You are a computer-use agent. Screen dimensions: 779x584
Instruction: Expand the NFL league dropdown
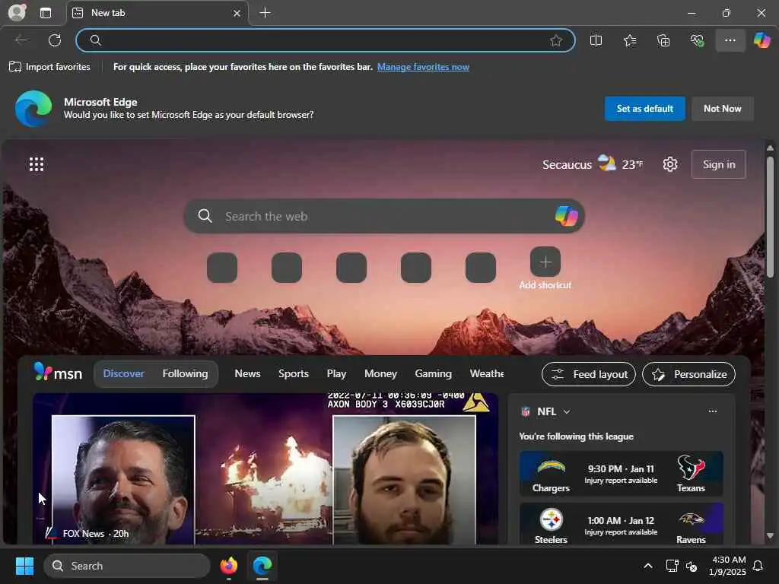pyautogui.click(x=566, y=411)
